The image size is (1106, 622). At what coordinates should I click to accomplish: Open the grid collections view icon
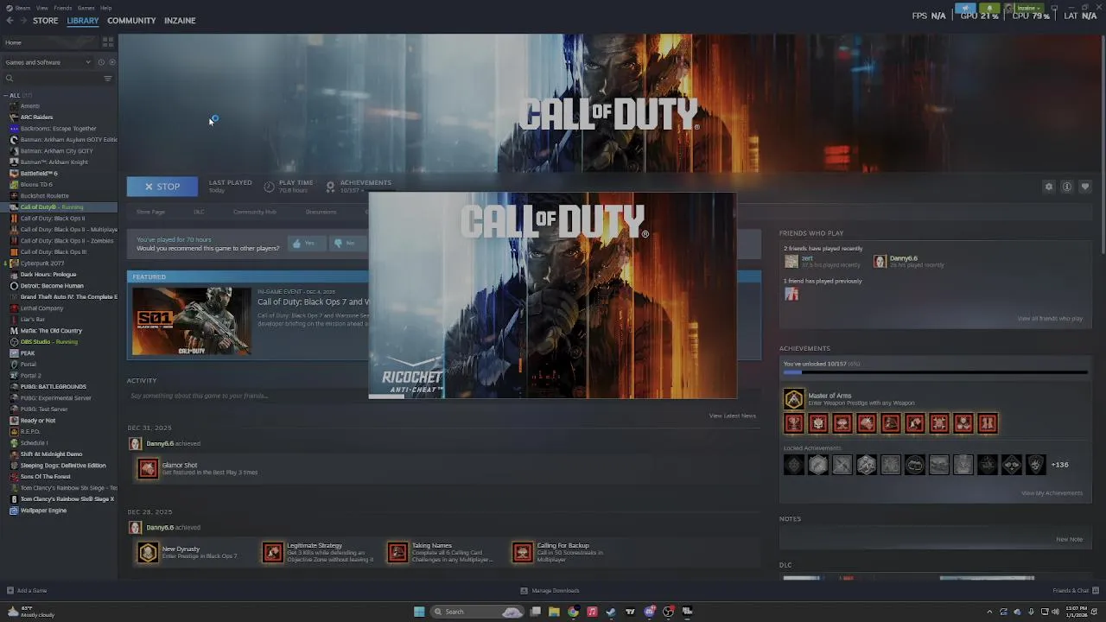[108, 41]
